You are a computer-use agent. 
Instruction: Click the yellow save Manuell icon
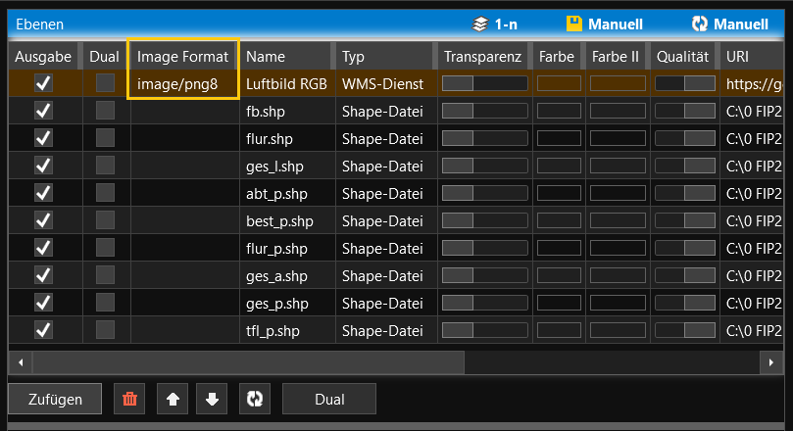pos(574,24)
